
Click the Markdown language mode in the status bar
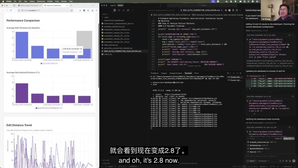pos(288,166)
